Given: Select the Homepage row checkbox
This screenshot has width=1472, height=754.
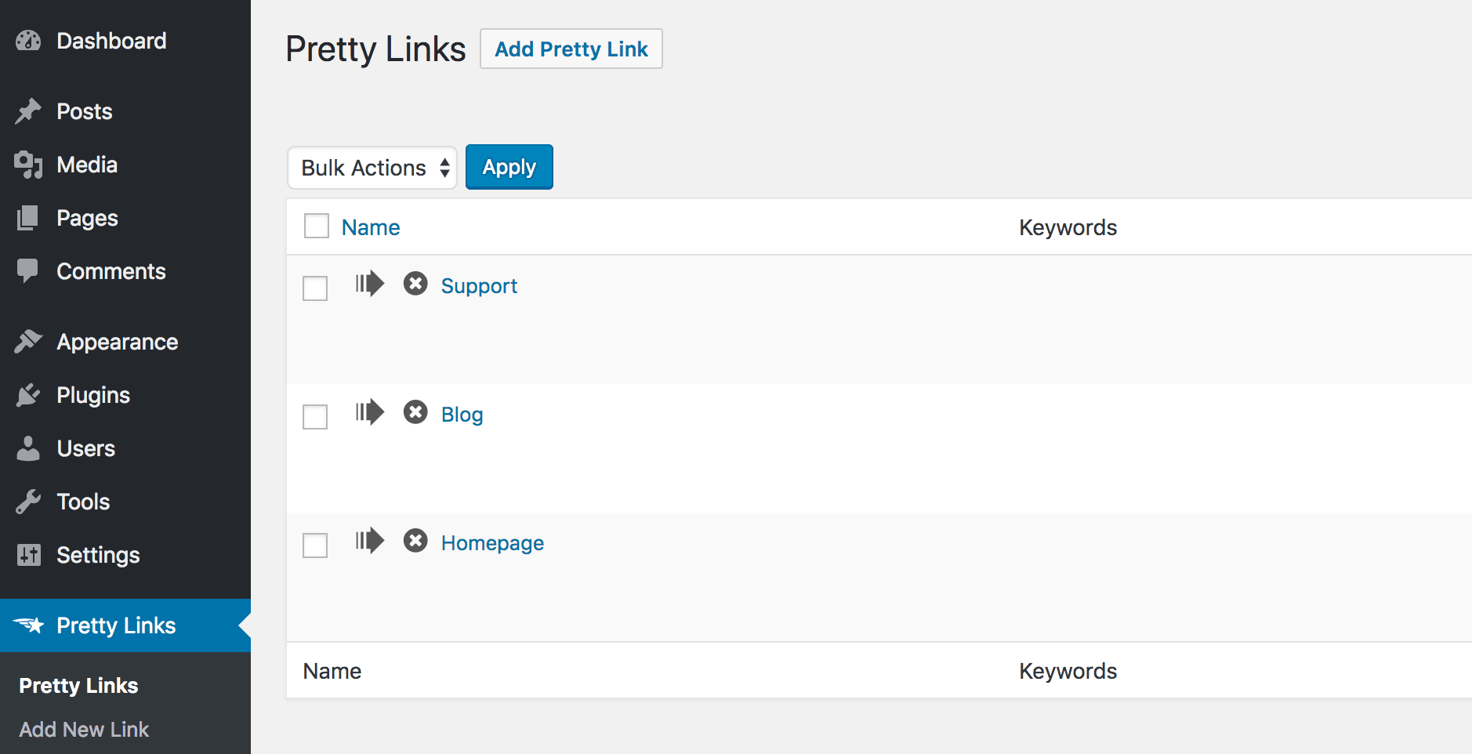Looking at the screenshot, I should [x=315, y=546].
